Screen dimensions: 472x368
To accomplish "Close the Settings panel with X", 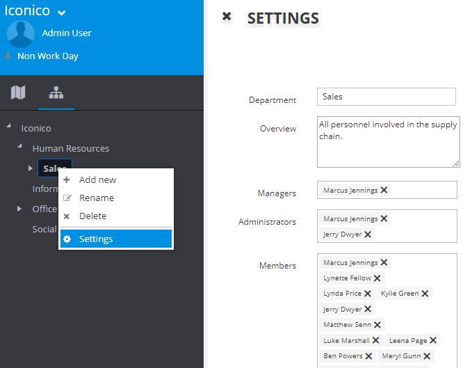I will [227, 17].
